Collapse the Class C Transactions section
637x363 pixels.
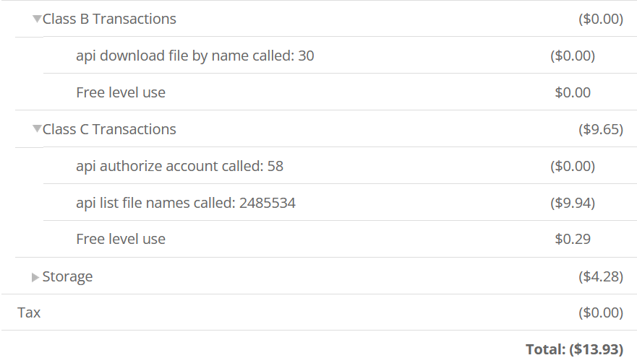click(37, 129)
